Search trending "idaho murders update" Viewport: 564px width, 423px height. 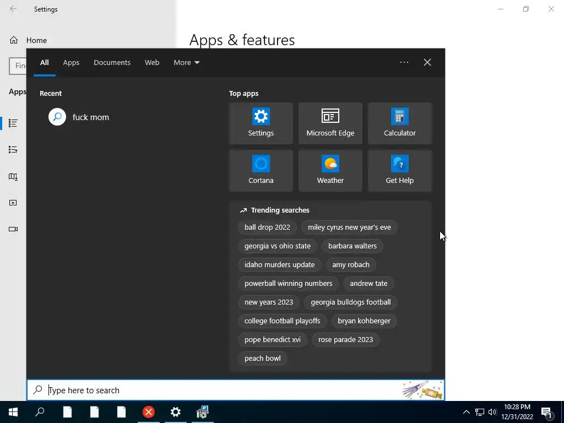tap(279, 265)
